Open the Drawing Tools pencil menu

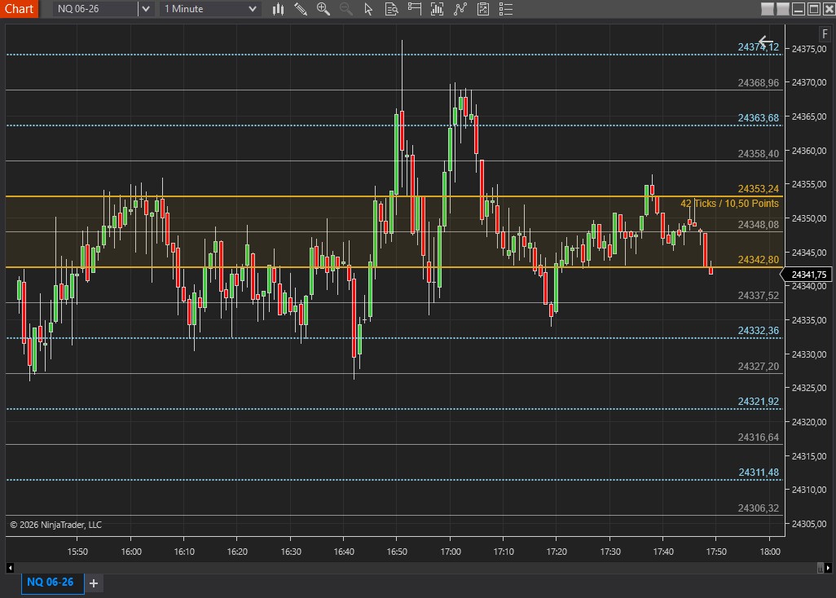pos(301,9)
